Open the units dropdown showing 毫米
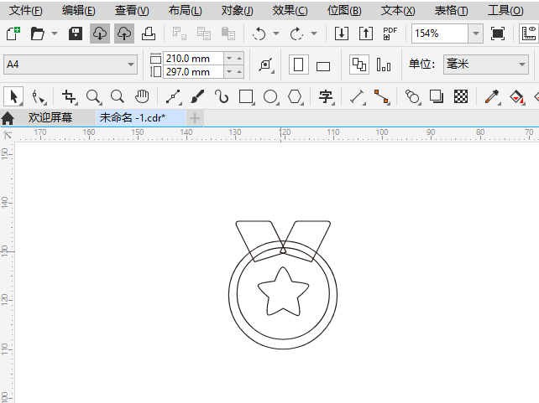 coord(486,65)
